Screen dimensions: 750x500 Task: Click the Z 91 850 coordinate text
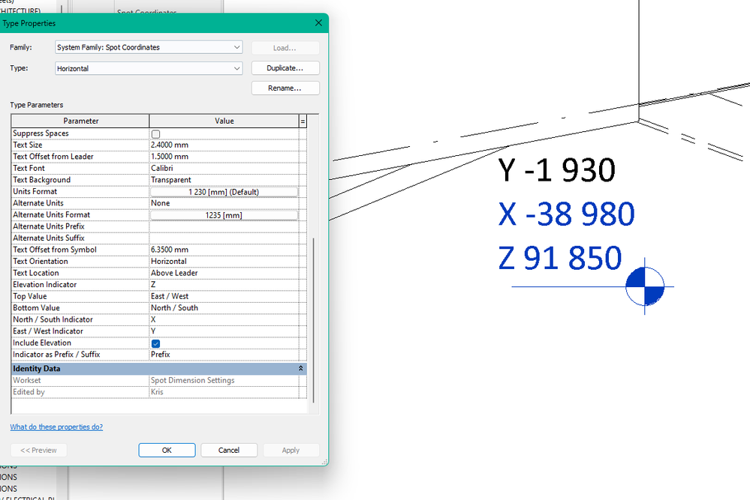(559, 258)
